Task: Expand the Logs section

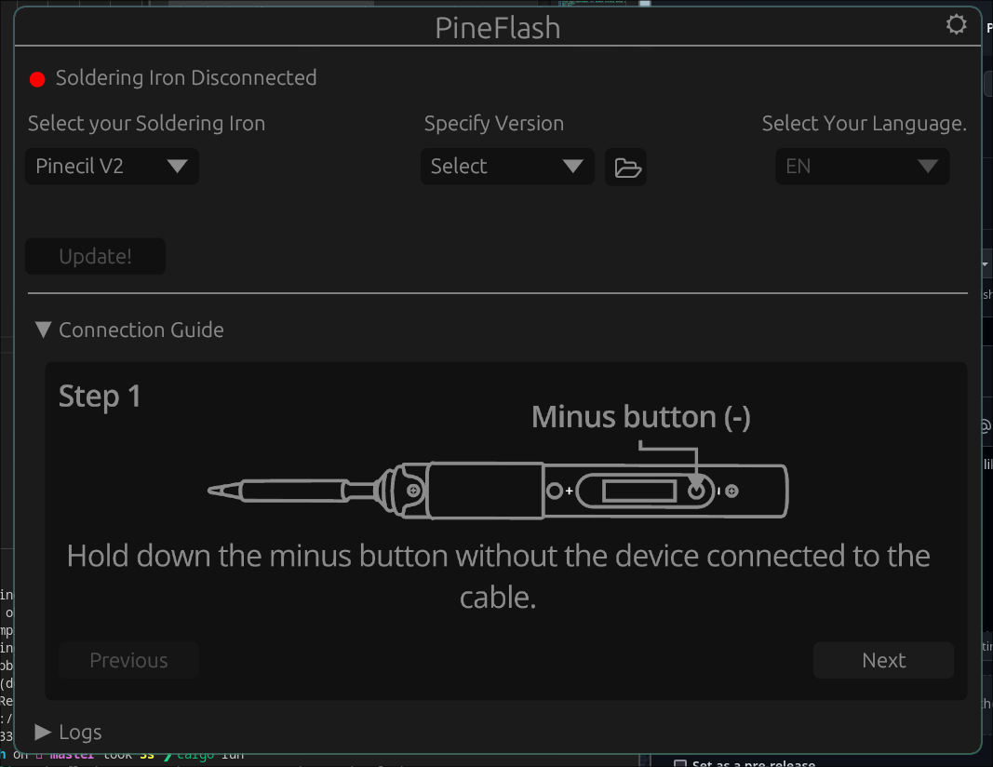Action: click(x=68, y=733)
